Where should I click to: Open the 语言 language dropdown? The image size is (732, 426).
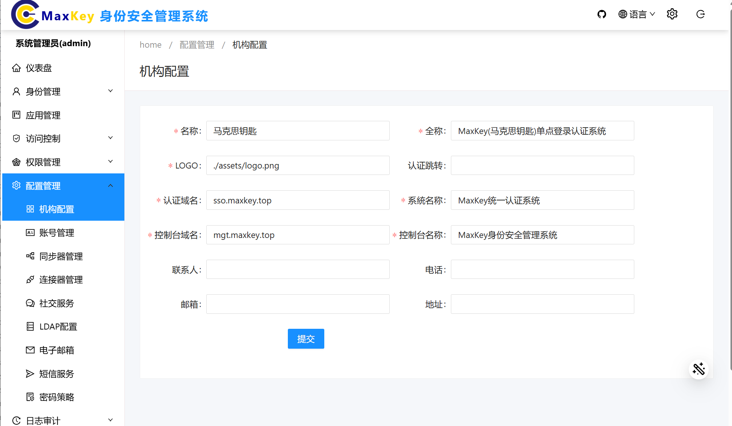(x=637, y=14)
